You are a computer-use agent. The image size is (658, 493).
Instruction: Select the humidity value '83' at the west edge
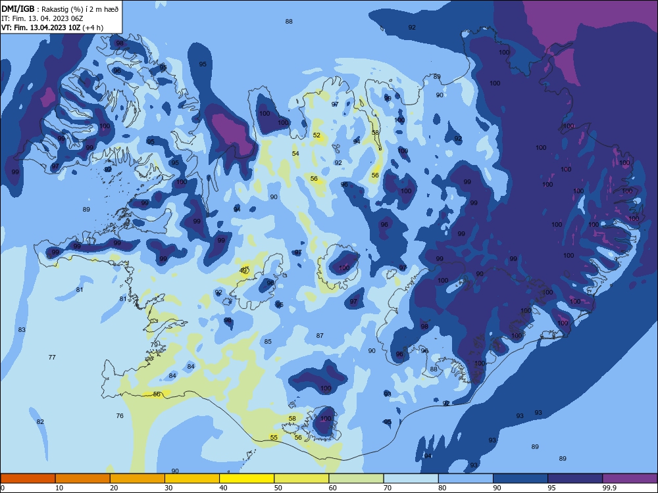[22, 329]
